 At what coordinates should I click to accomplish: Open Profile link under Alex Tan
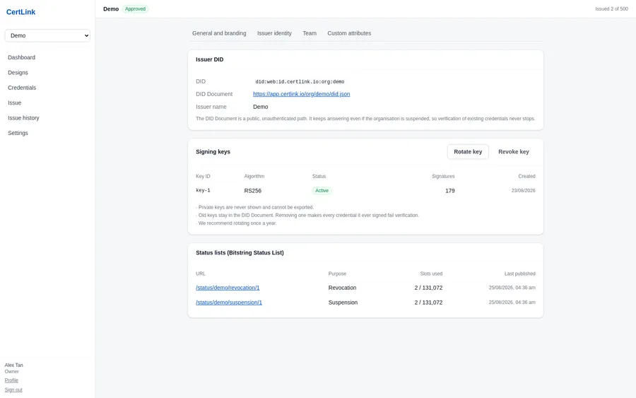(11, 380)
